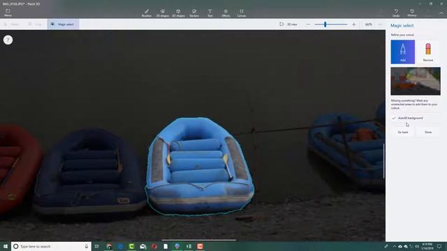Viewport: 447px width, 251px height.
Task: Select the Add refine tool
Action: point(402,52)
